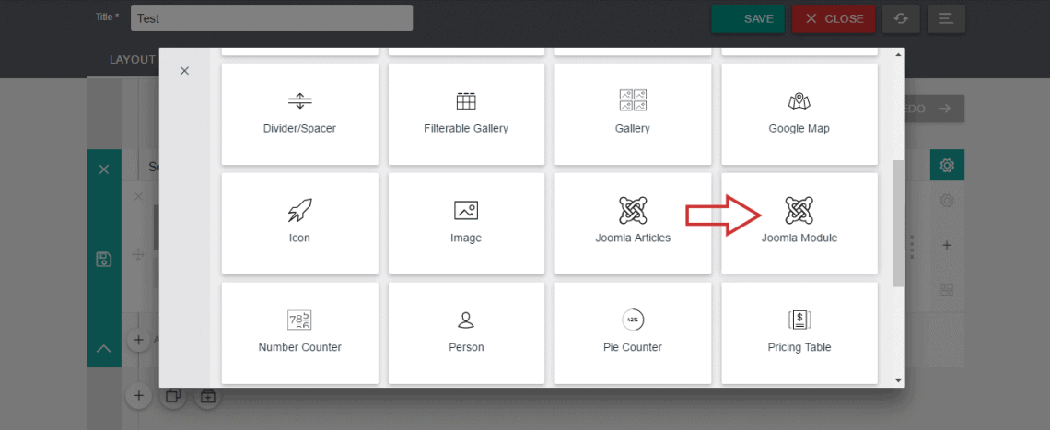Add the Icon addon with rocket
Screen dimensions: 1050x430
(299, 223)
